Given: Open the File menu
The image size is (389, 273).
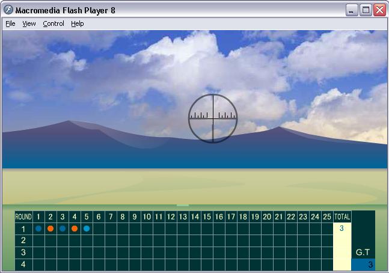Looking at the screenshot, I should coord(10,23).
